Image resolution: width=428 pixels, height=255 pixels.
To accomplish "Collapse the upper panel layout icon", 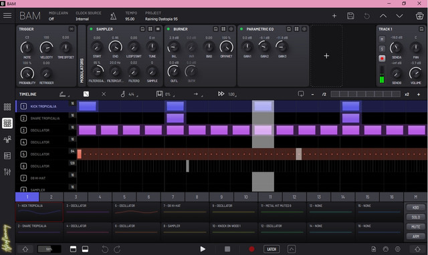I will click(x=73, y=249).
